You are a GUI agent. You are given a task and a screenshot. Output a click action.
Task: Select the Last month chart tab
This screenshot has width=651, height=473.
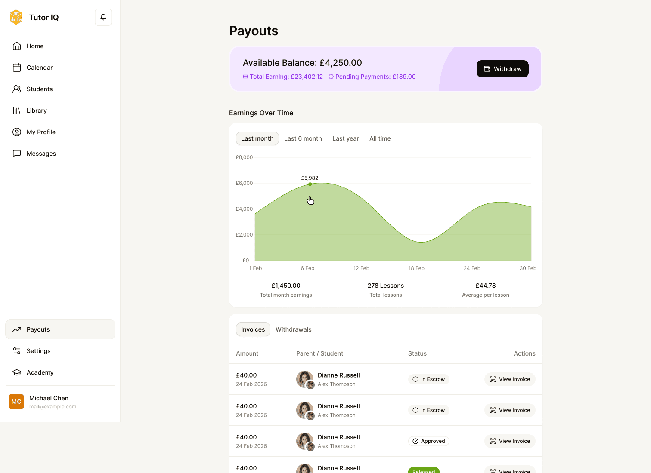(x=257, y=138)
